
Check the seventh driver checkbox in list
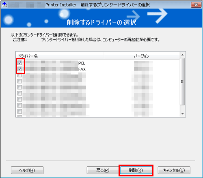[x=19, y=99]
